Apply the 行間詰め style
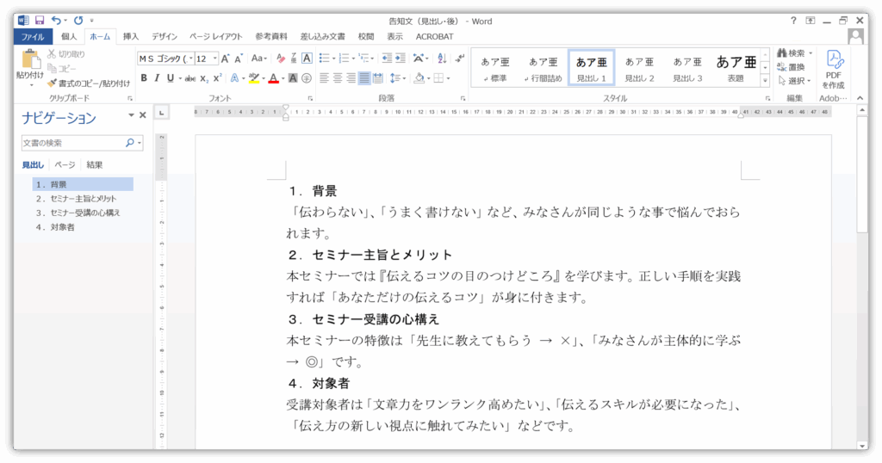This screenshot has width=882, height=463. pyautogui.click(x=543, y=68)
